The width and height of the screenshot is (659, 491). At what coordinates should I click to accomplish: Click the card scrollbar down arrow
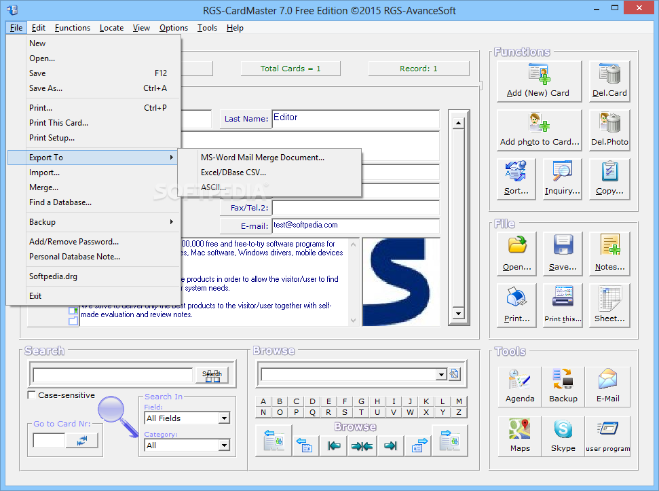tap(458, 313)
